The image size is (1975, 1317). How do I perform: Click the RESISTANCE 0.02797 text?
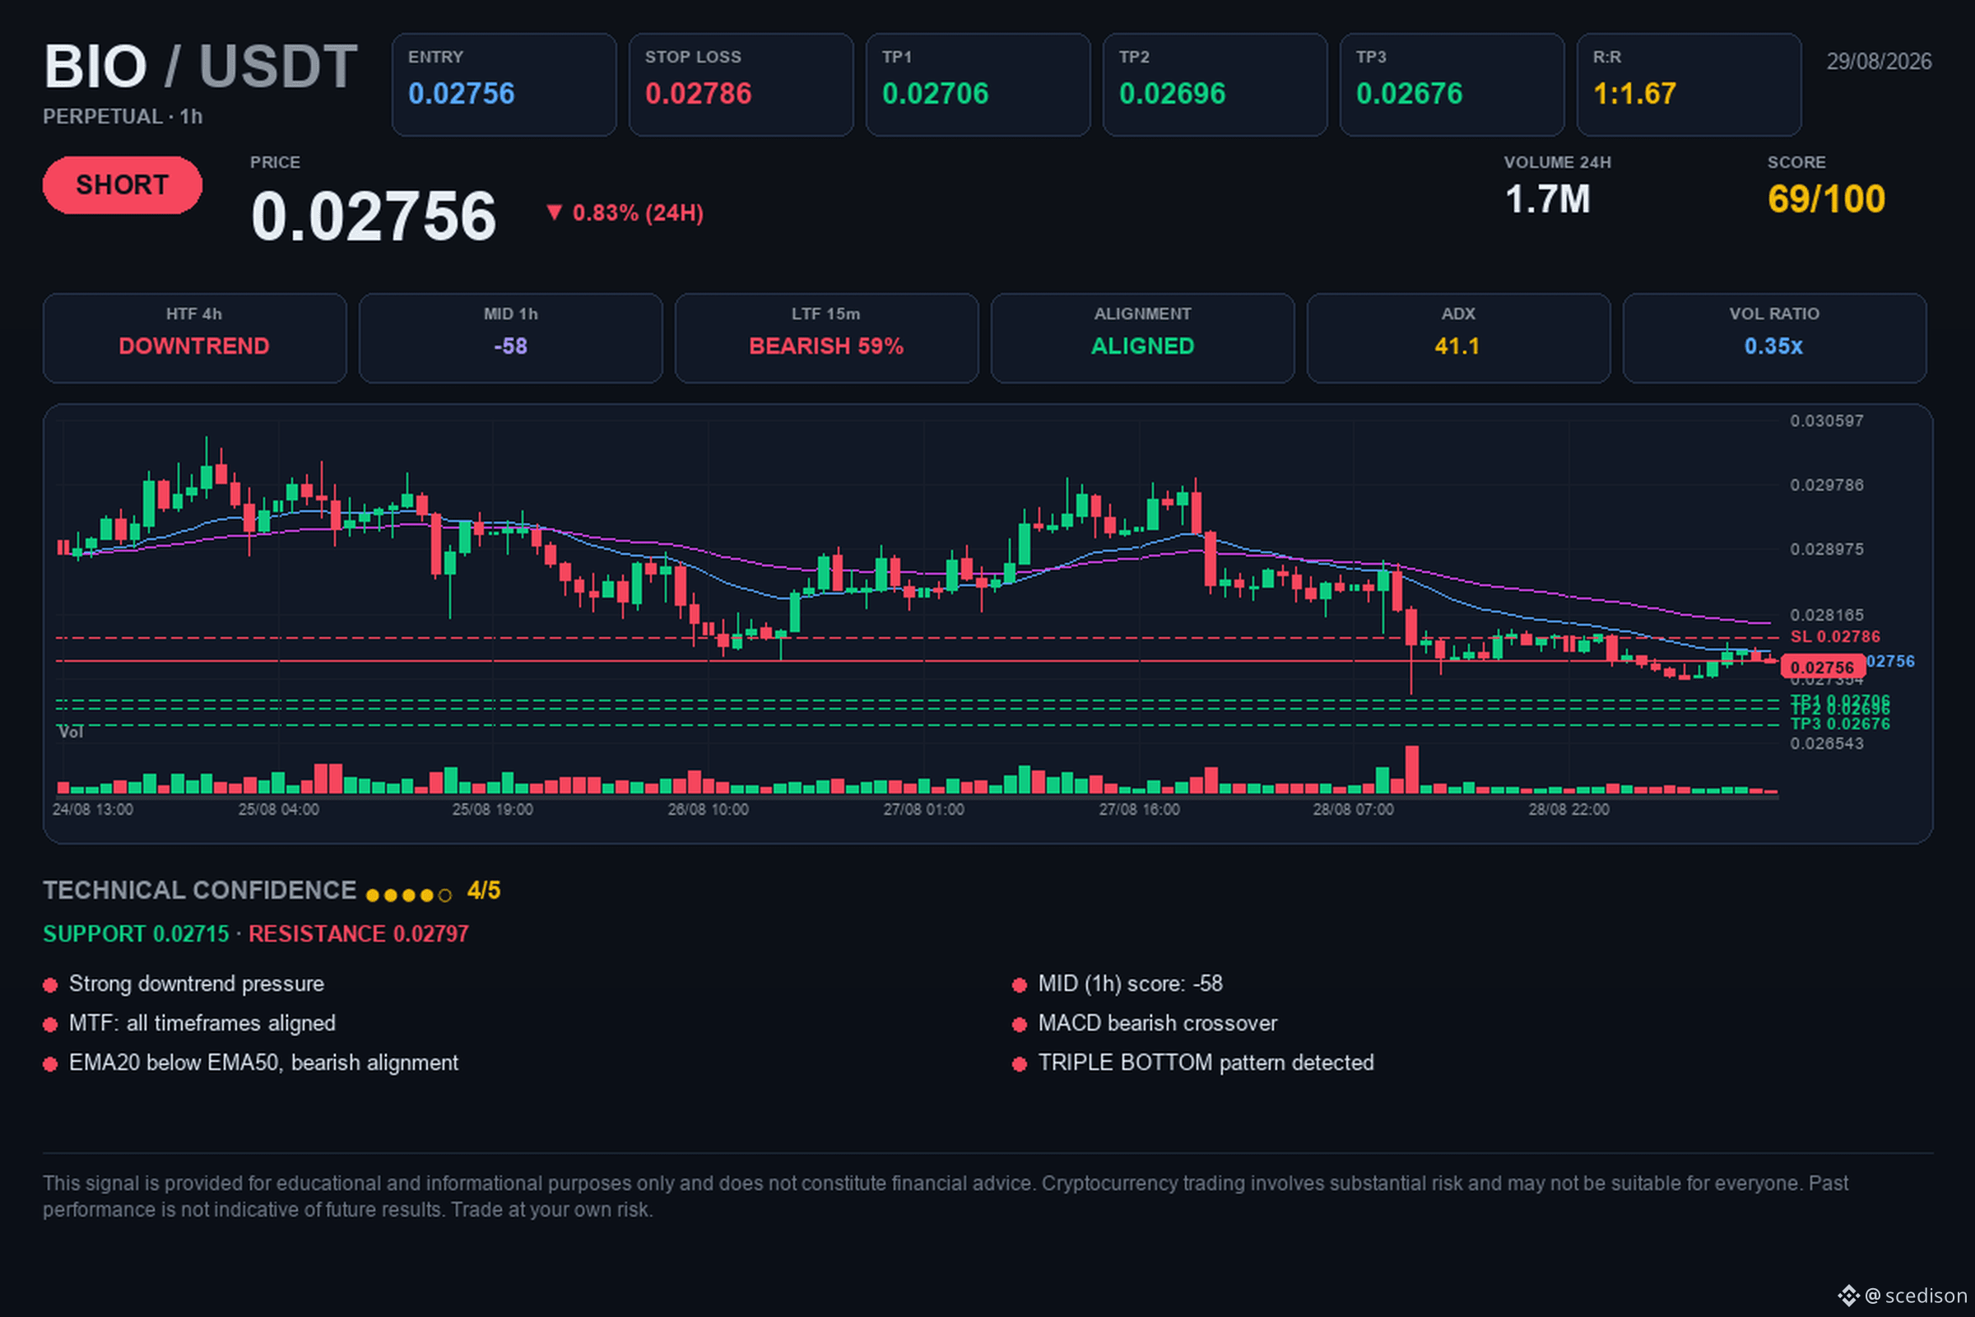359,934
